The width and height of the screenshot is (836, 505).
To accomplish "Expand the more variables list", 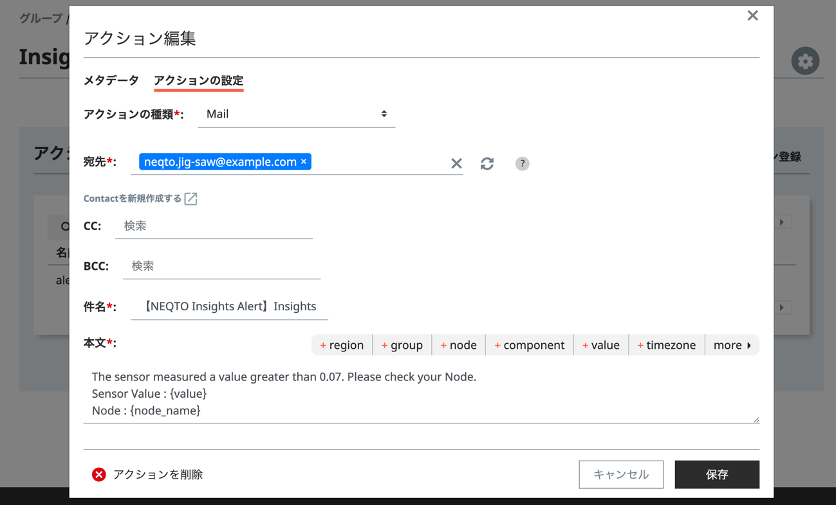I will click(732, 344).
